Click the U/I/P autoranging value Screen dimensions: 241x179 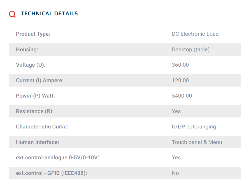[x=194, y=127]
